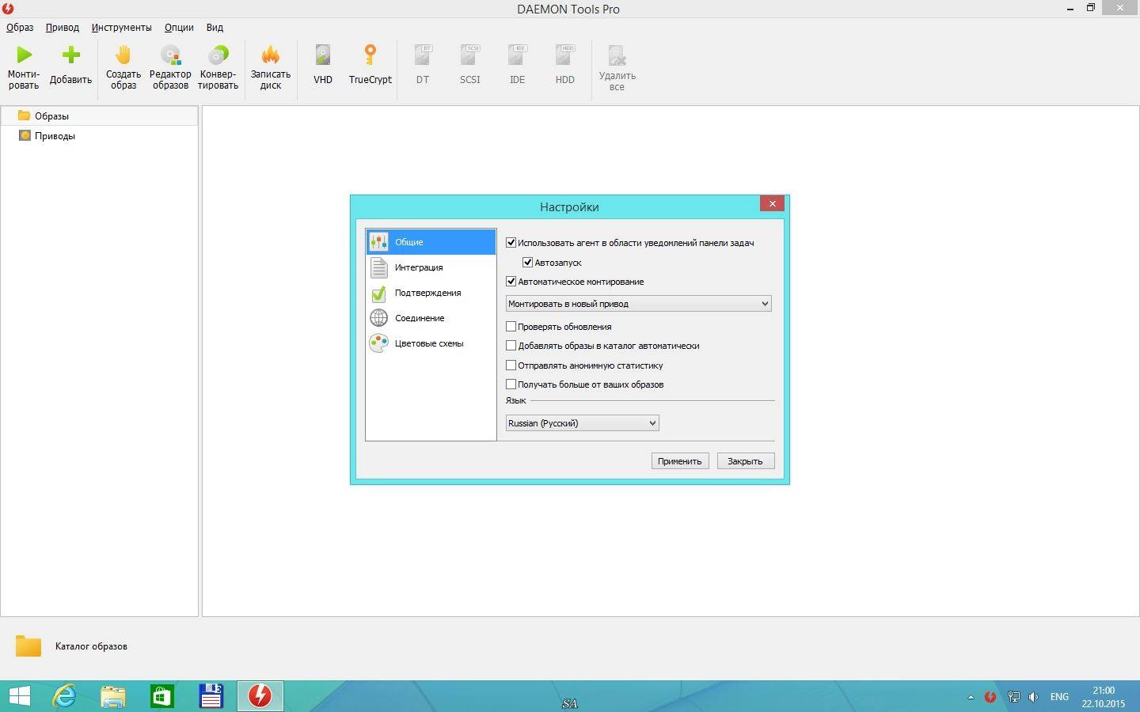Select Образы folder in left tree
Viewport: 1140px width, 712px height.
click(x=99, y=116)
